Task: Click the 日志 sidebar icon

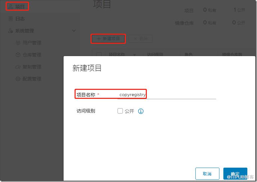Action: click(x=11, y=19)
